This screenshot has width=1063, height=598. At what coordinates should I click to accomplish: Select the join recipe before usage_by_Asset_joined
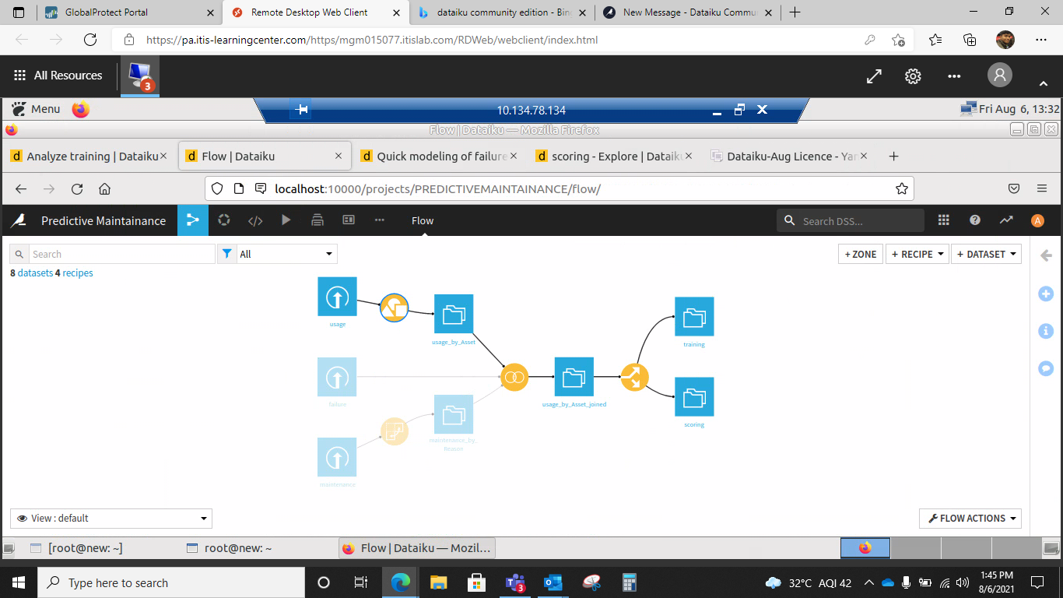pos(514,376)
